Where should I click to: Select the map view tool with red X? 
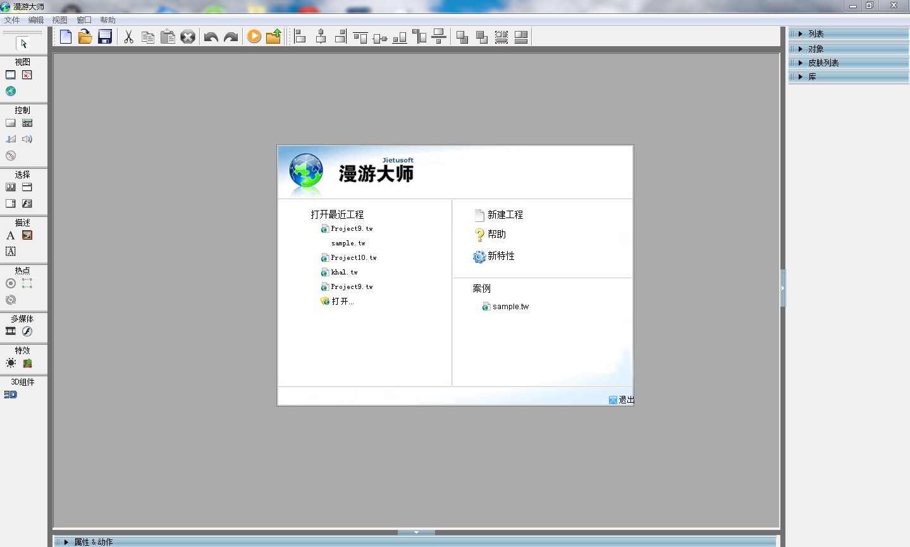[27, 75]
